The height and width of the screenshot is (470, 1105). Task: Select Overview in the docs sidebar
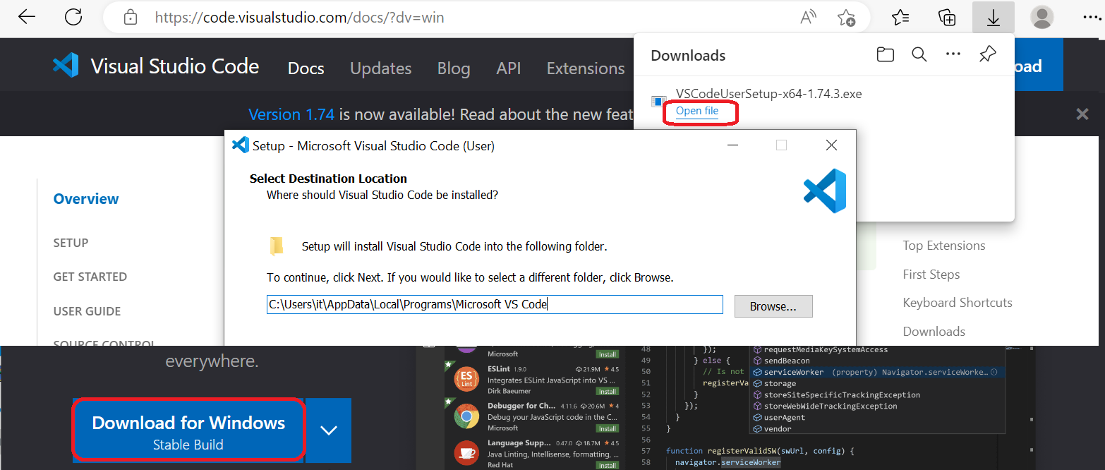tap(86, 199)
